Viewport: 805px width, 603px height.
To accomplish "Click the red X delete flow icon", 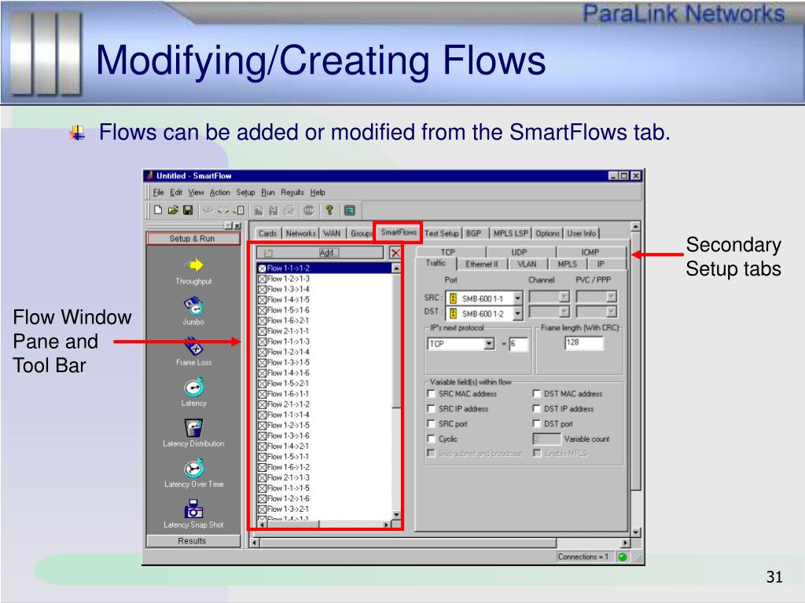I will click(x=395, y=253).
